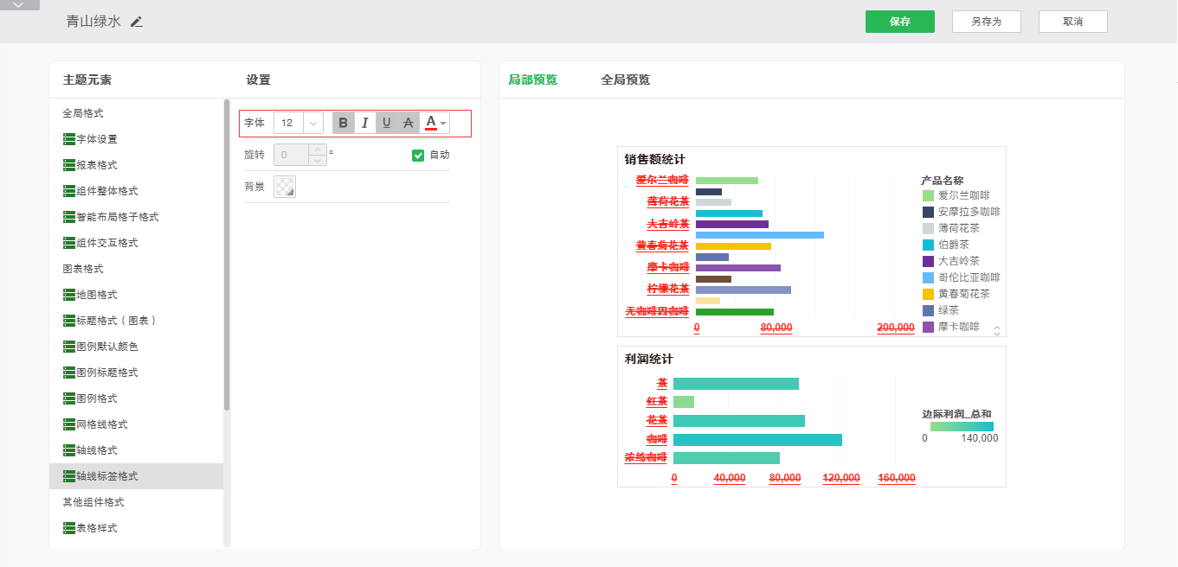The width and height of the screenshot is (1178, 567).
Task: Toggle underline font formatting
Action: 387,123
